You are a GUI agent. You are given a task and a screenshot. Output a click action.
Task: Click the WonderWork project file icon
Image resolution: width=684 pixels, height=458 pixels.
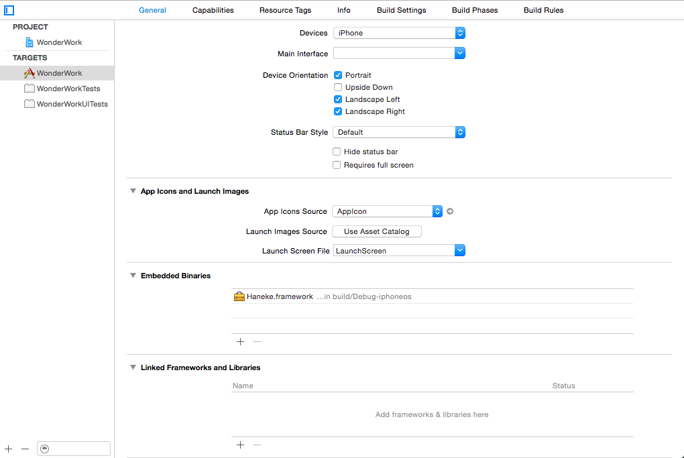pos(30,42)
